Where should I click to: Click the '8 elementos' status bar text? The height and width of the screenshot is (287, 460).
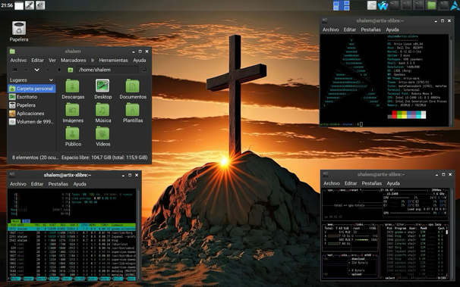pyautogui.click(x=35, y=158)
